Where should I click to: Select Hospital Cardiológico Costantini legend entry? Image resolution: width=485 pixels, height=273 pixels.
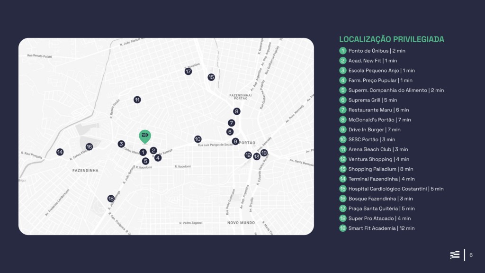click(x=391, y=189)
